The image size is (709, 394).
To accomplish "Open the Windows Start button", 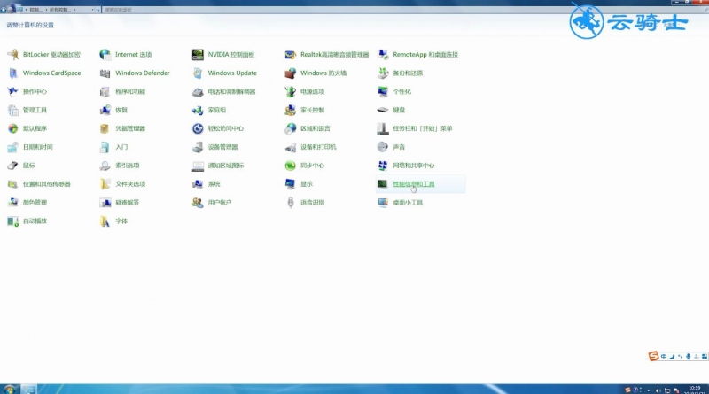I will pos(10,389).
